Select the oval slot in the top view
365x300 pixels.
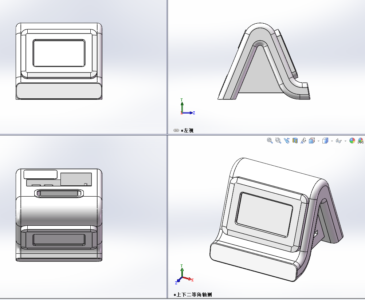coord(59,193)
